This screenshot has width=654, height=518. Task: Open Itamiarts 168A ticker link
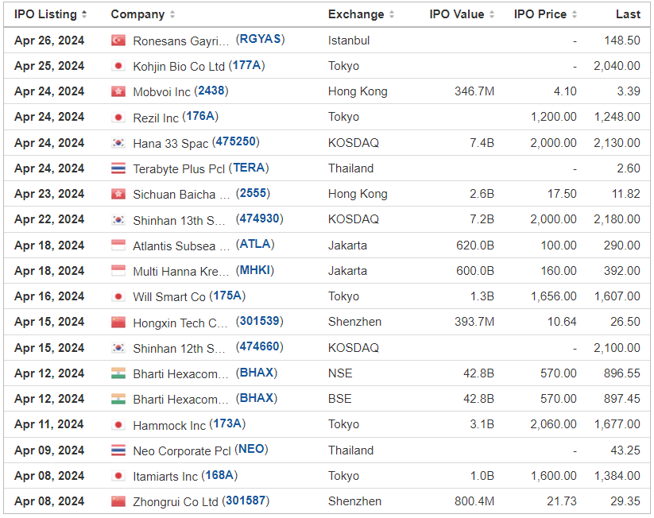[x=219, y=475]
